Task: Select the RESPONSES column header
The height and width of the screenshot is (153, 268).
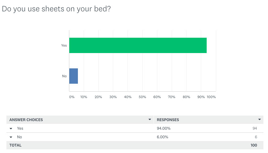Action: click(168, 120)
